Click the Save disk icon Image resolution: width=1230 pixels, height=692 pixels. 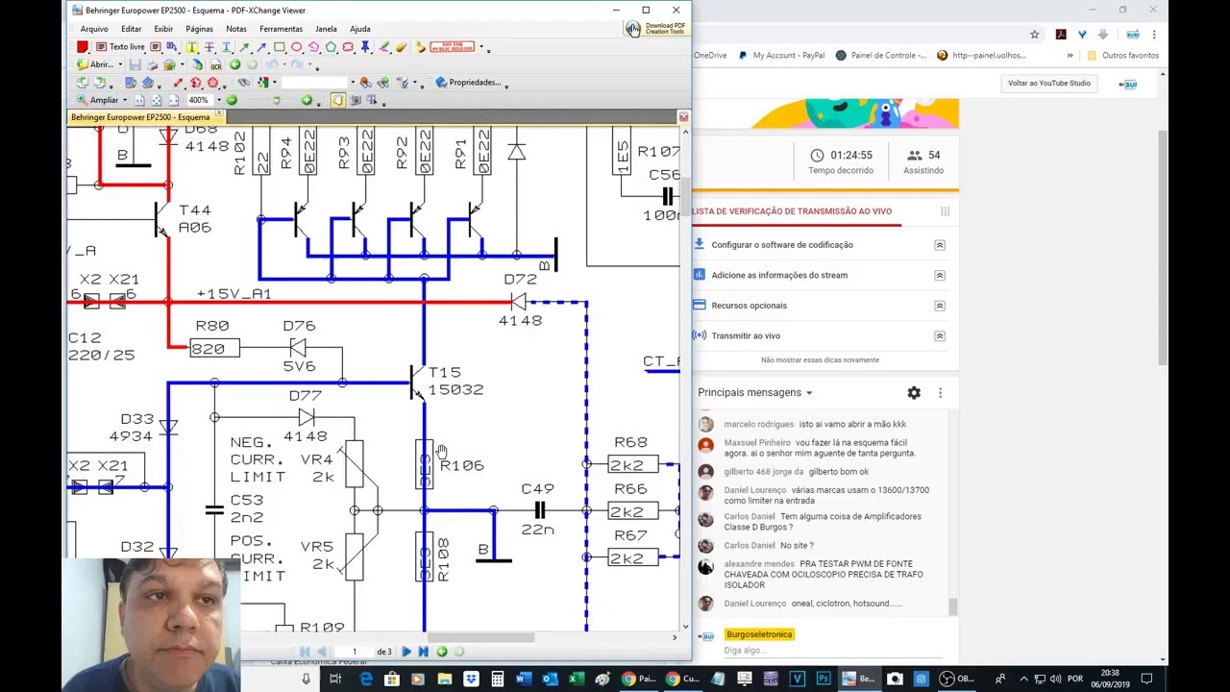click(x=135, y=64)
